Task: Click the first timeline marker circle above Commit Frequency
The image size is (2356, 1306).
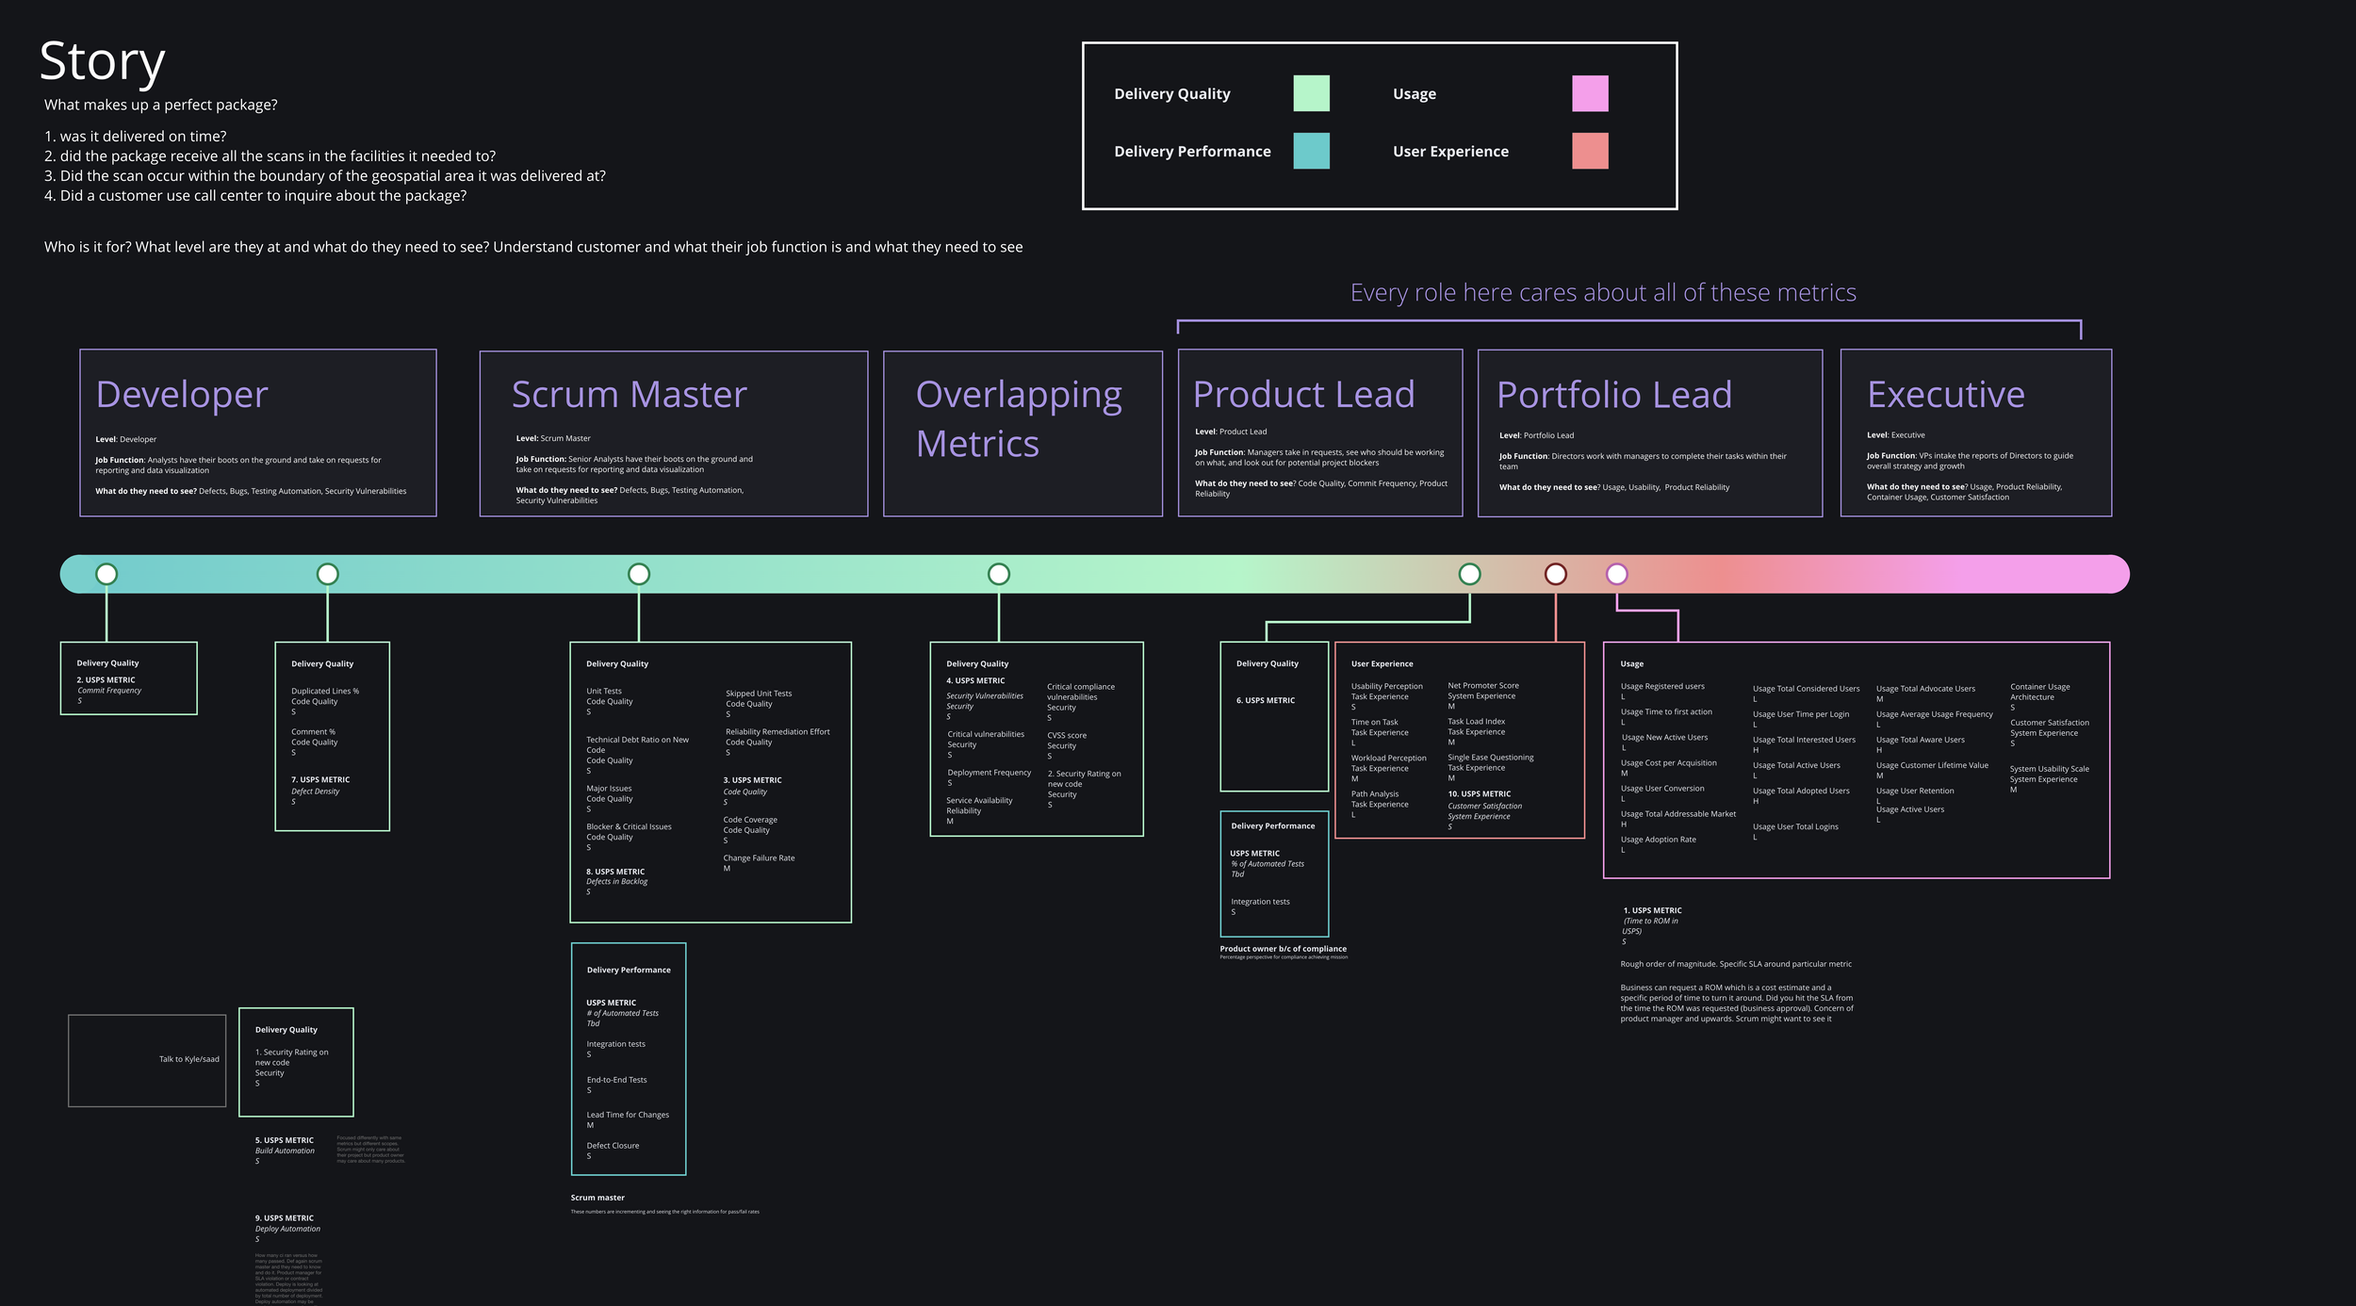Action: click(x=106, y=574)
